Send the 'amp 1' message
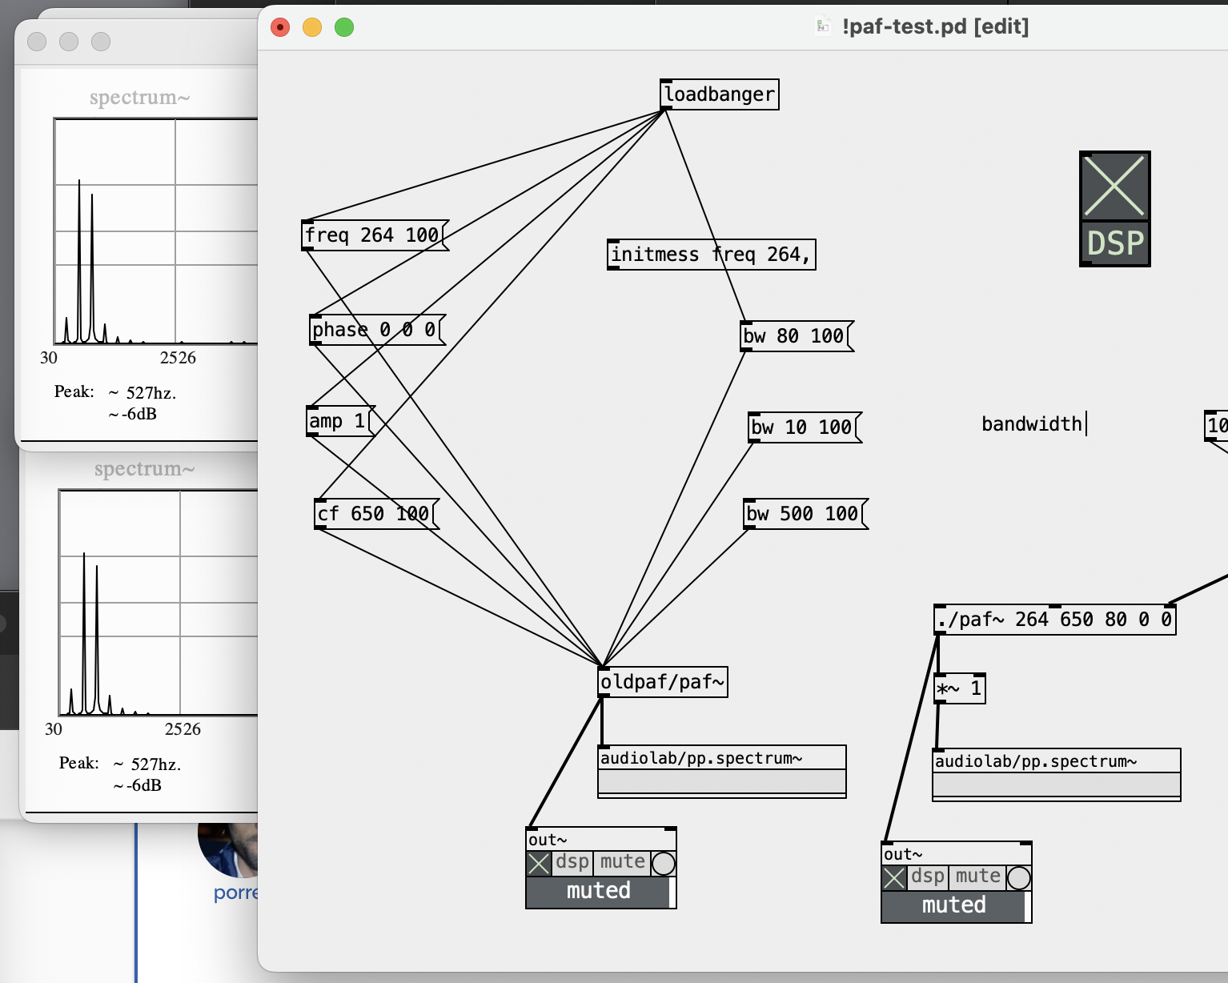Viewport: 1228px width, 983px height. pos(336,419)
